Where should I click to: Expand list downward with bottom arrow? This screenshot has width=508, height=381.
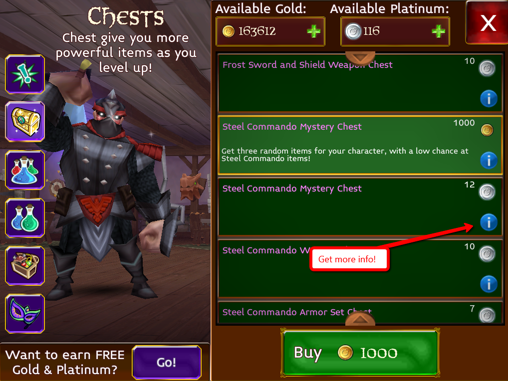(x=360, y=319)
